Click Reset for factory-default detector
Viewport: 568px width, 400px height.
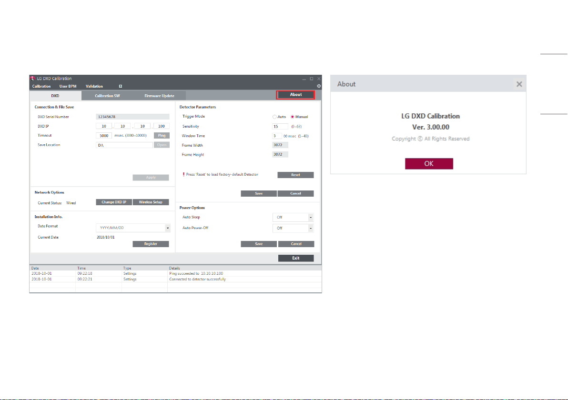pos(295,175)
